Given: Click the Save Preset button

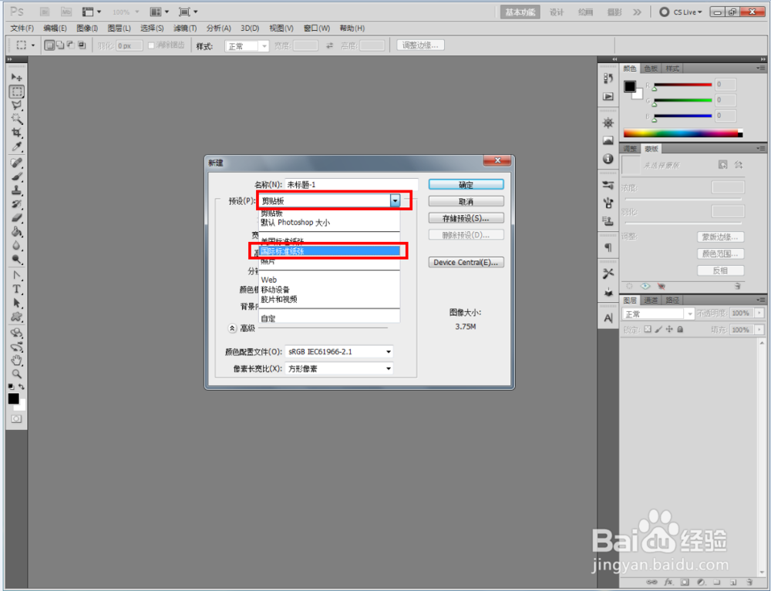Looking at the screenshot, I should (466, 218).
